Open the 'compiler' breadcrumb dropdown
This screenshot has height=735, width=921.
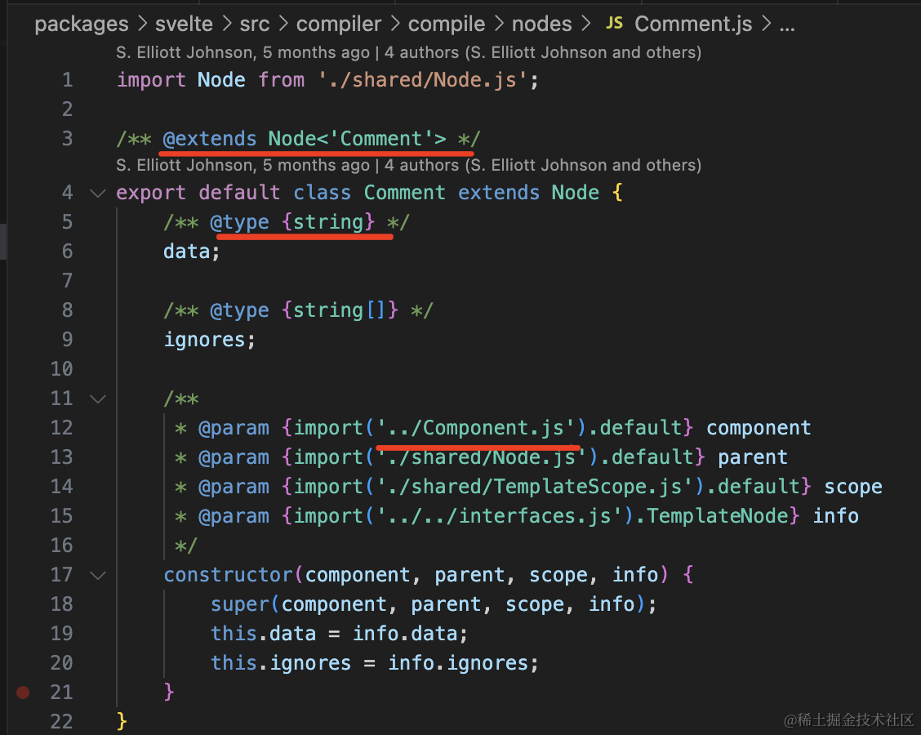coord(339,24)
